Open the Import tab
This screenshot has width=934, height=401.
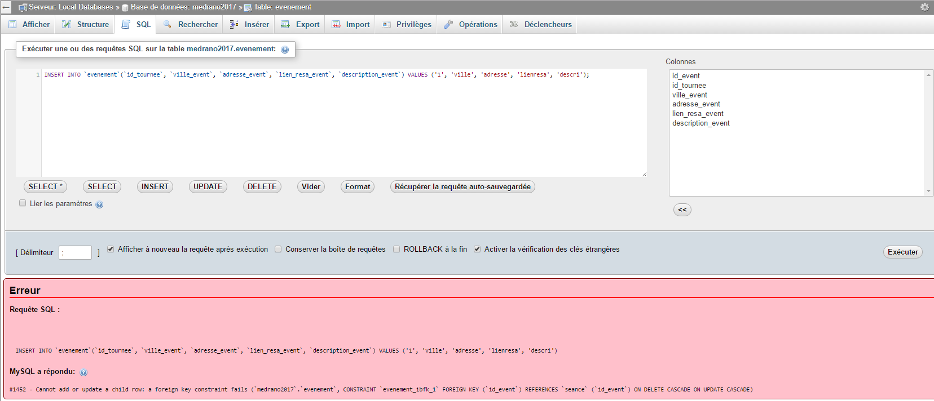click(x=351, y=24)
